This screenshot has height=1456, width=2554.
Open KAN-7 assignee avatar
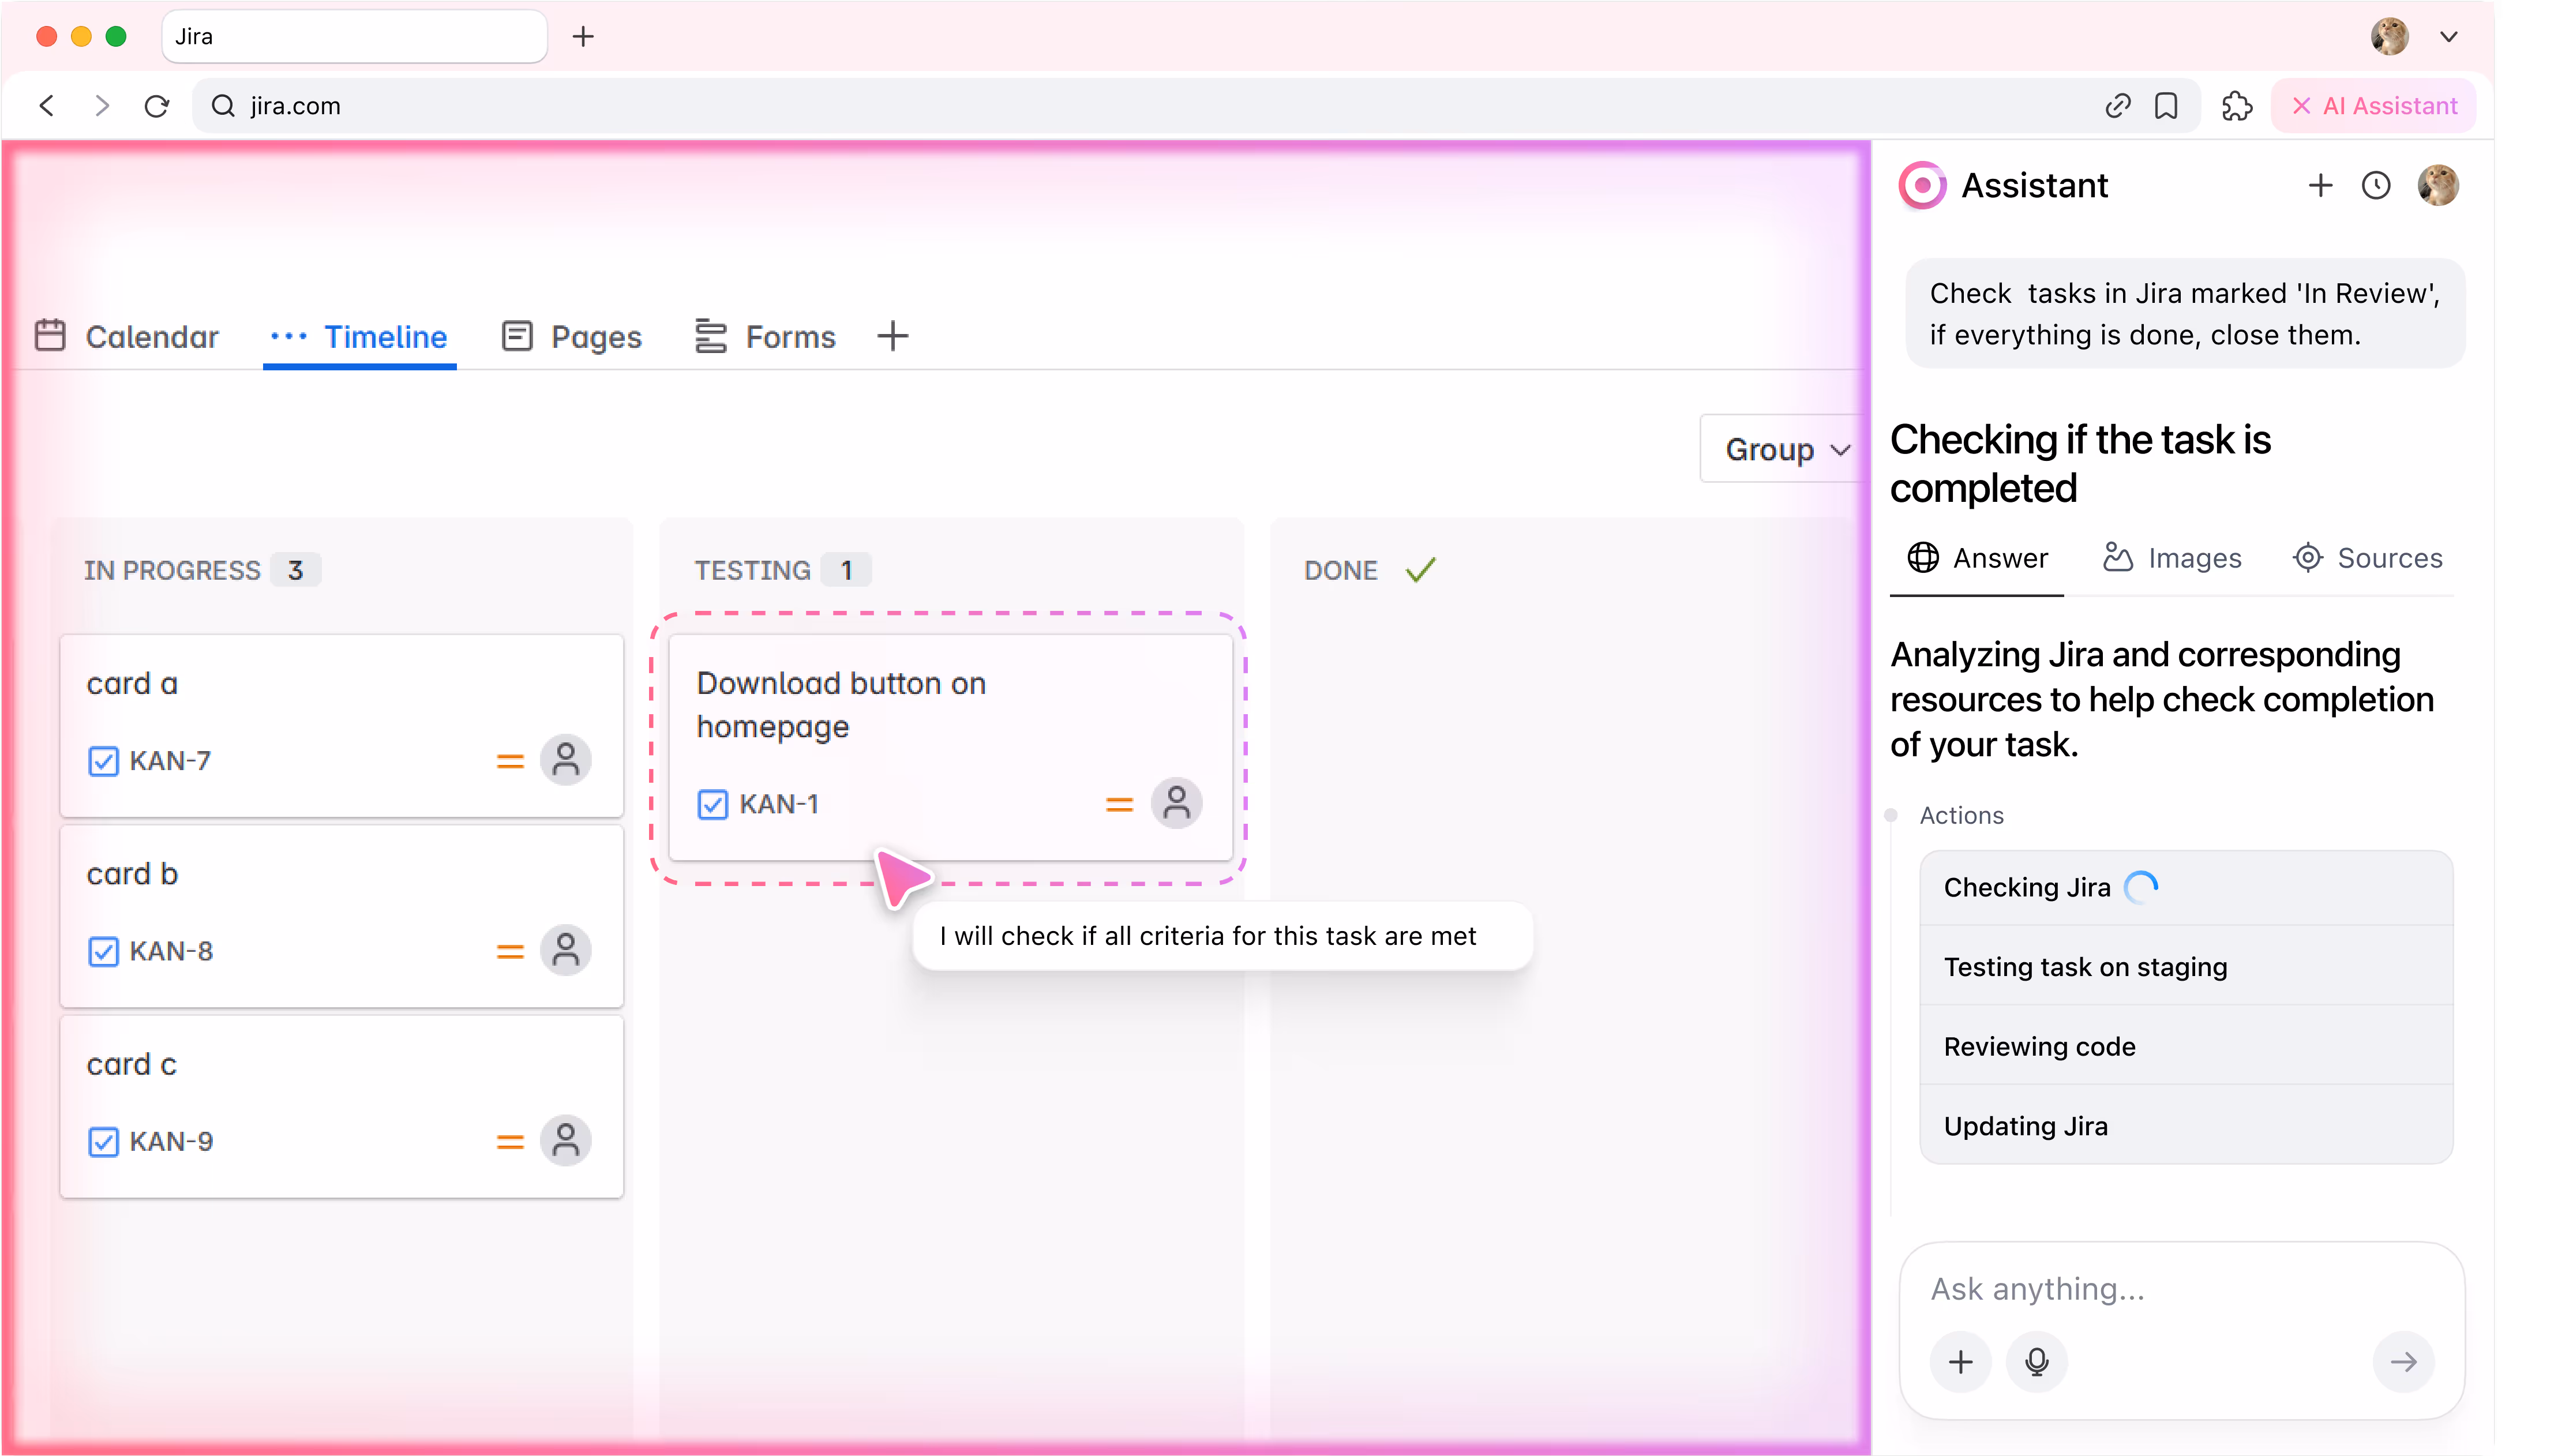coord(565,760)
